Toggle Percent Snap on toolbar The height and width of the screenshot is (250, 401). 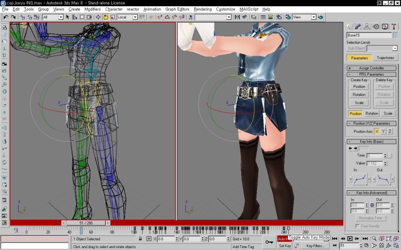click(174, 17)
